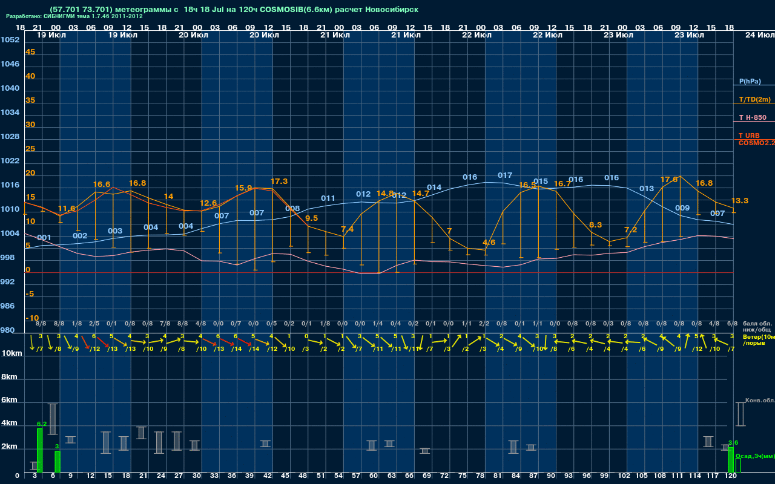This screenshot has height=484, width=775.
Task: Click the 15.9 temperature value
Action: 243,188
